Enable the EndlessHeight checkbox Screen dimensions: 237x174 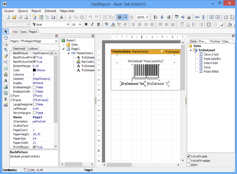tap(34, 87)
